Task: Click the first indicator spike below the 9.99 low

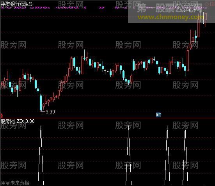Action: coord(41,155)
